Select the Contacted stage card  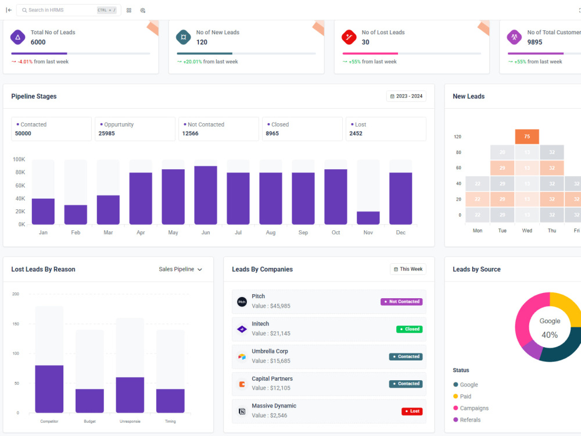[x=51, y=129]
